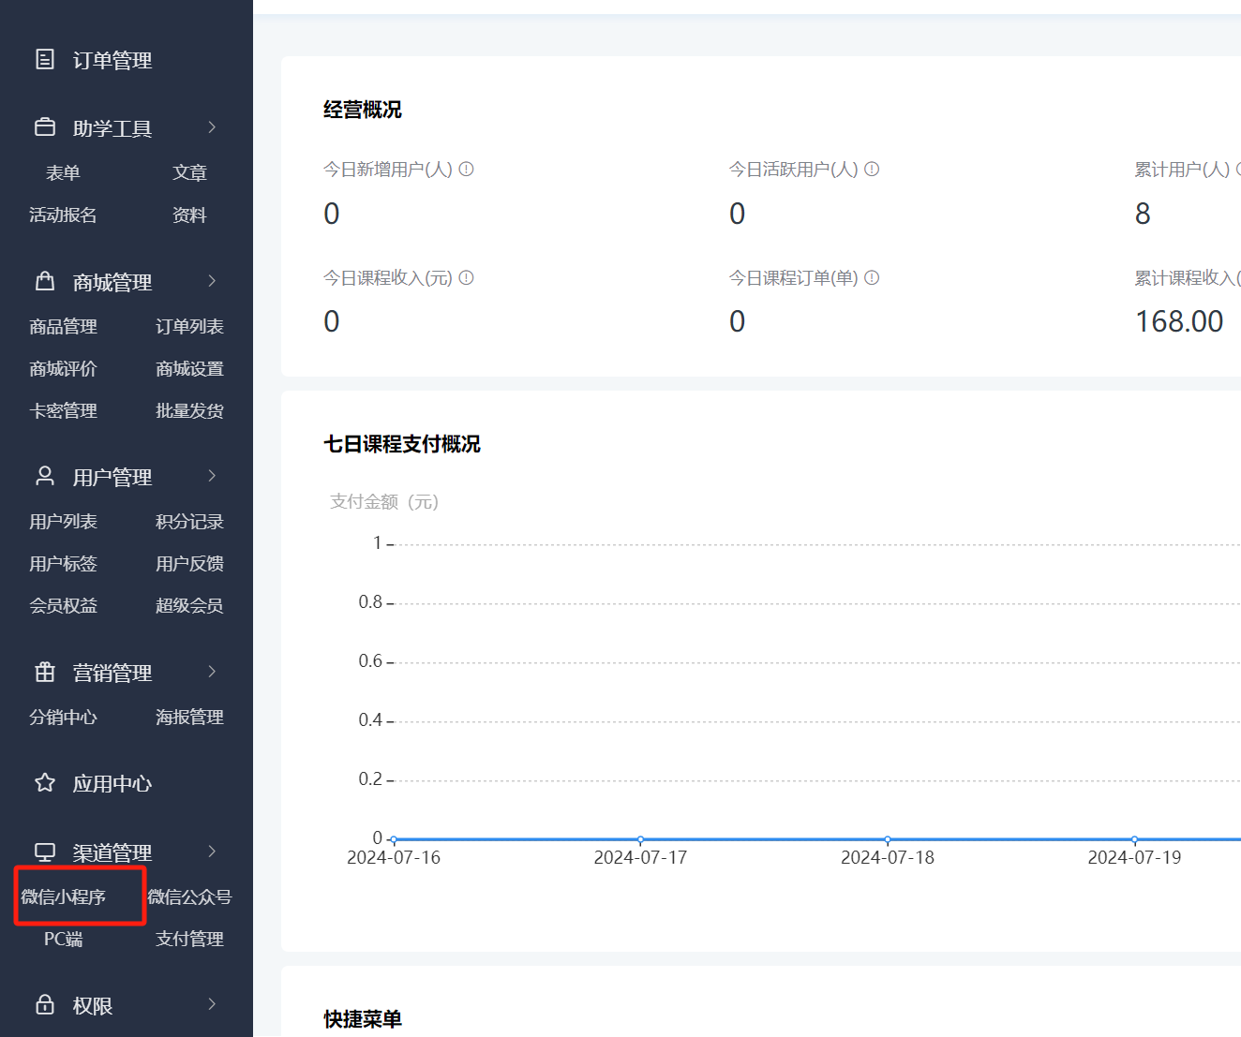
Task: Click the 订单管理 document icon
Action: (45, 60)
